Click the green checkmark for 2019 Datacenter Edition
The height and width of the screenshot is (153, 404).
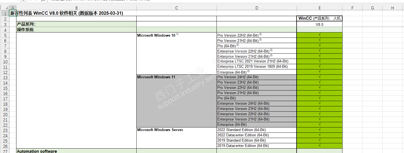click(319, 146)
